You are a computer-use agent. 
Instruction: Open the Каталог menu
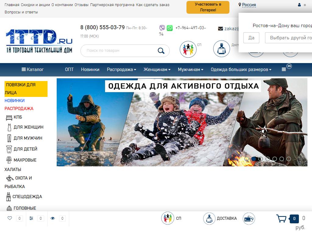pyautogui.click(x=33, y=69)
